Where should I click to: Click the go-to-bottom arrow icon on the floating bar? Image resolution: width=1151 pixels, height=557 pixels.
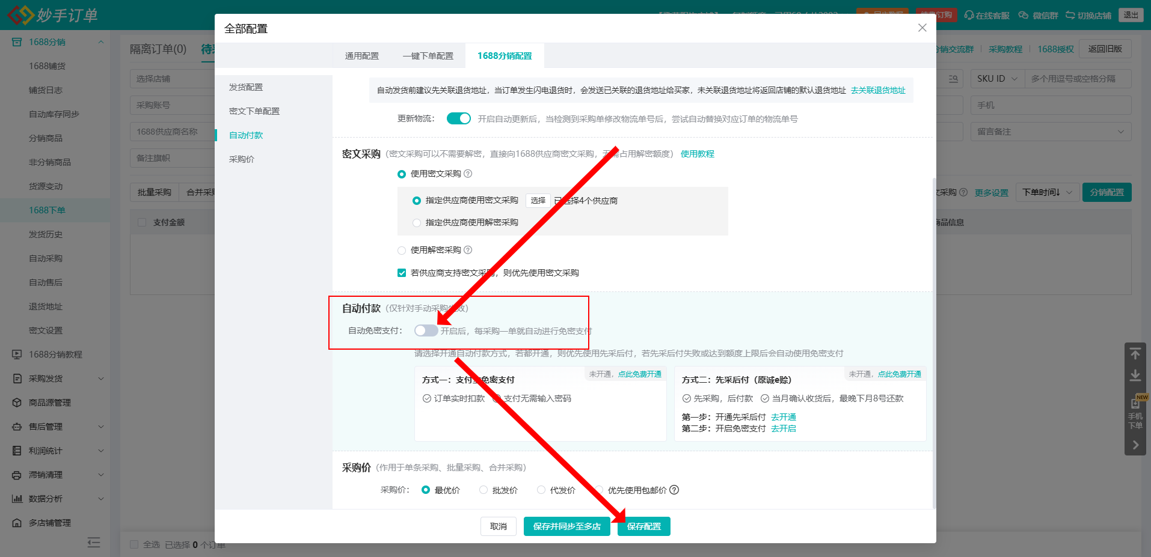(1135, 376)
